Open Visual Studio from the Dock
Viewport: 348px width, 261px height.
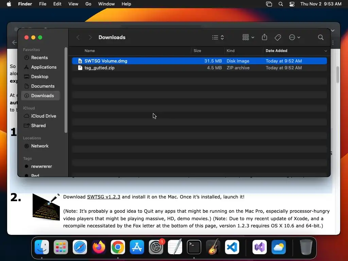pyautogui.click(x=260, y=247)
